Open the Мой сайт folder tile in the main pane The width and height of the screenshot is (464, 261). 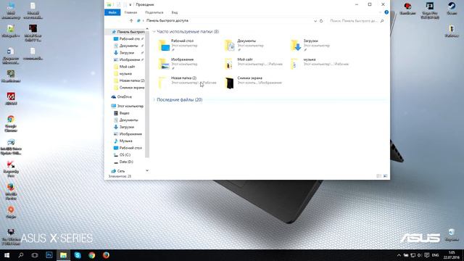coord(253,64)
